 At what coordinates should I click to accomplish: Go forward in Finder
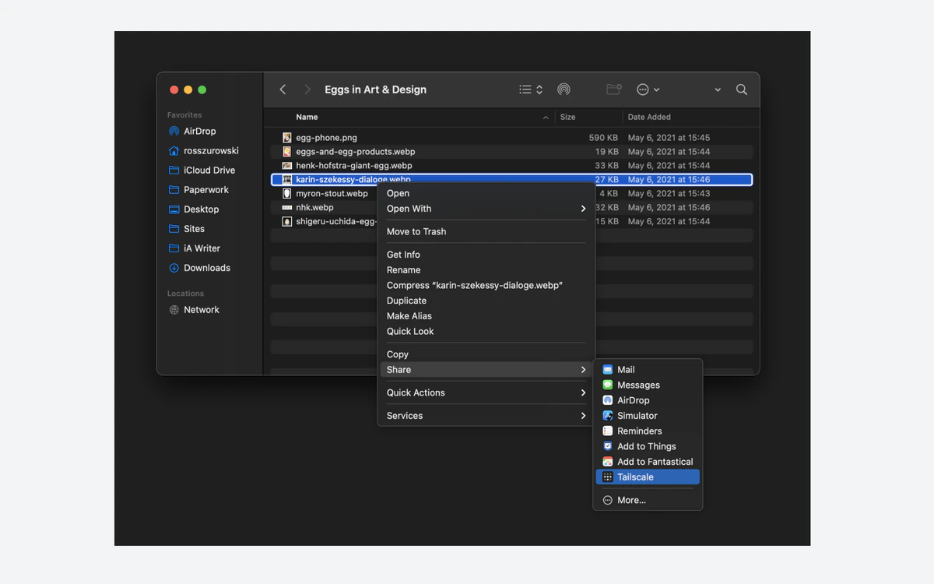click(307, 90)
